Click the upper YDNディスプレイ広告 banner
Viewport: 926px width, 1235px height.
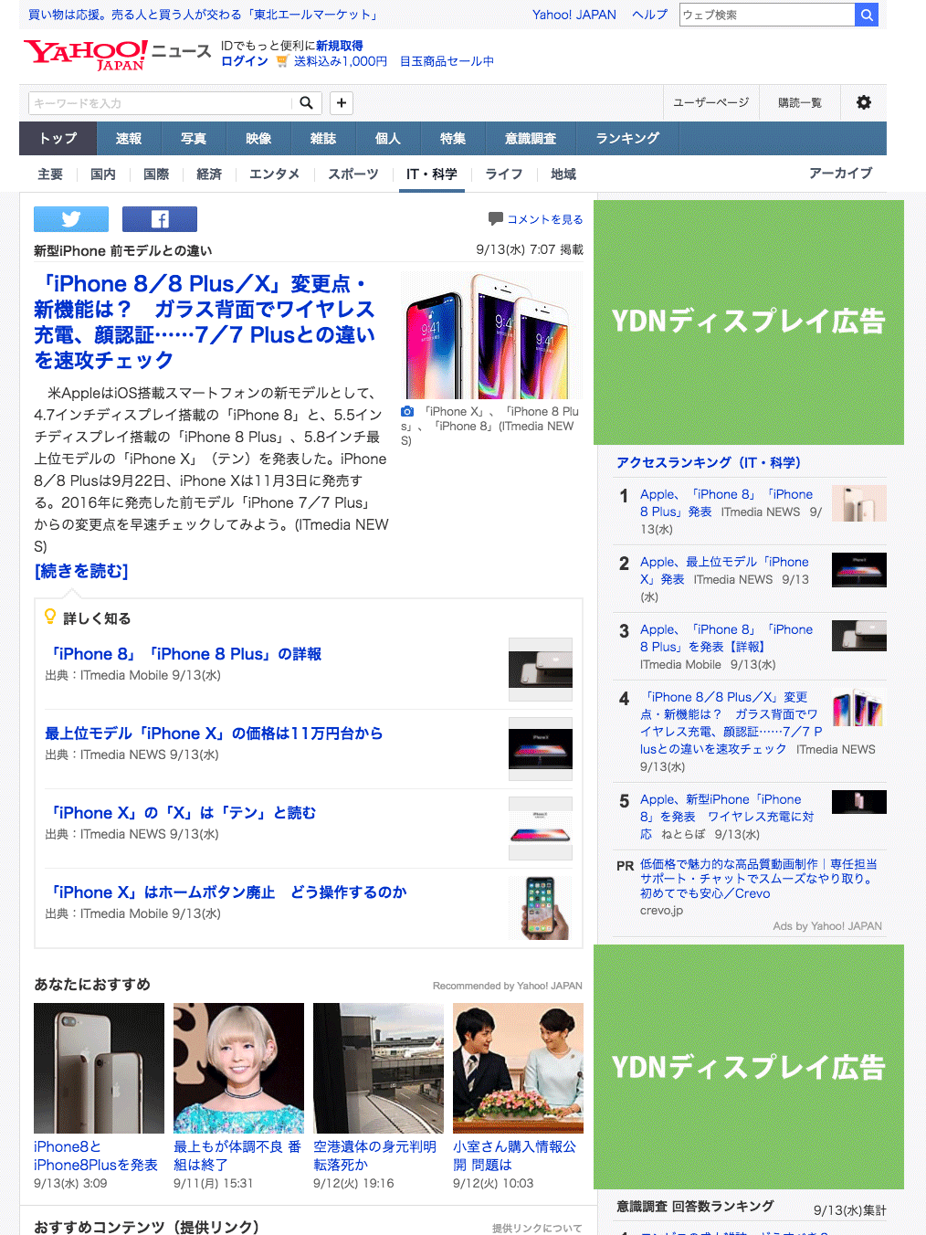[x=749, y=322]
